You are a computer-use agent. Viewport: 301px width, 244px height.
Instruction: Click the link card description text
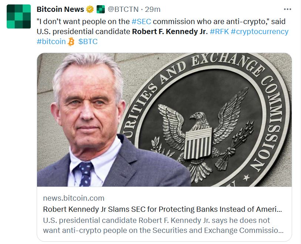tap(163, 225)
